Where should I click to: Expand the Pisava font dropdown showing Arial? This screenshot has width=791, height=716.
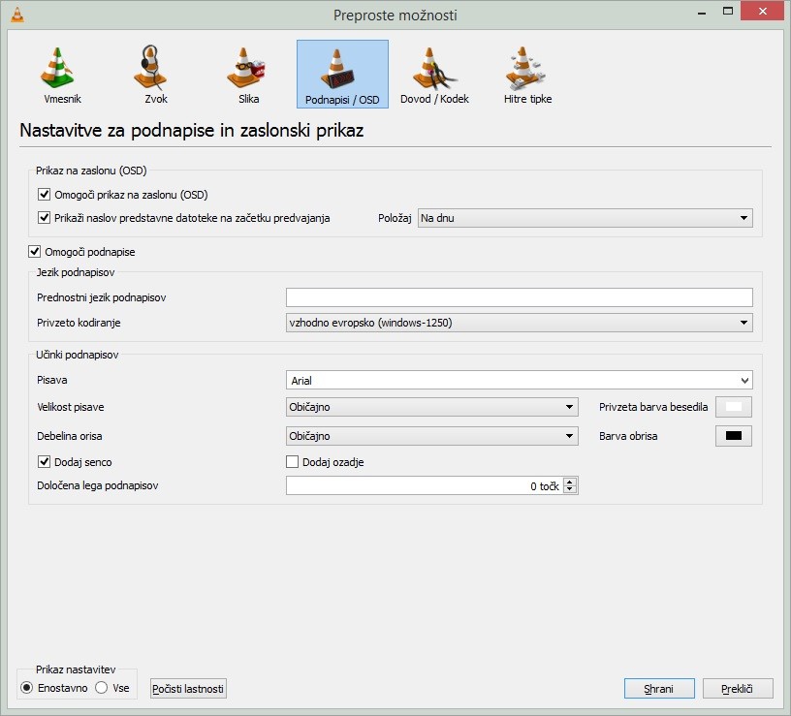(x=519, y=381)
